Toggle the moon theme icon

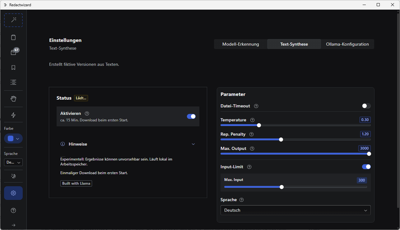pos(13,176)
